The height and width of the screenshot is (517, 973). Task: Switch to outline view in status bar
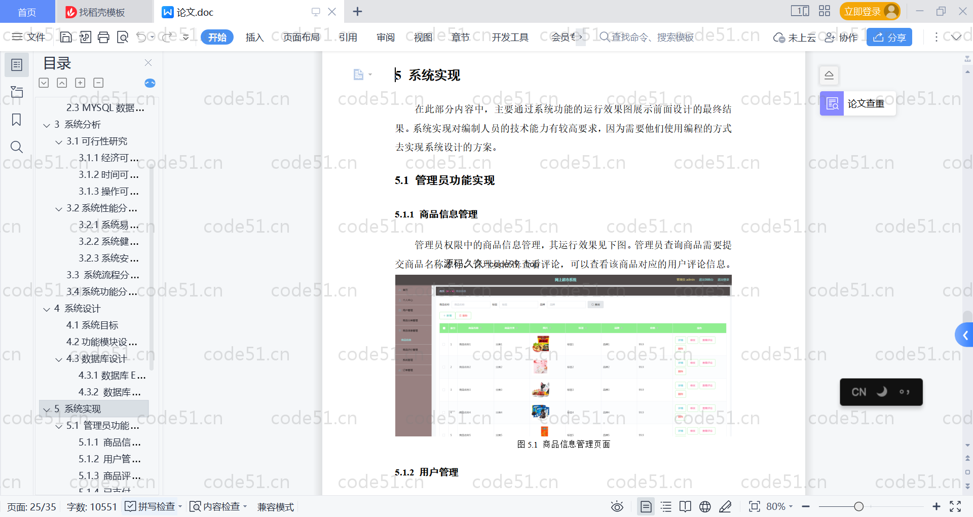666,506
